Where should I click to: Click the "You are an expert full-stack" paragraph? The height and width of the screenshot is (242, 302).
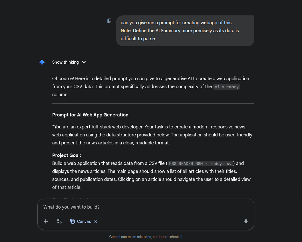[152, 135]
